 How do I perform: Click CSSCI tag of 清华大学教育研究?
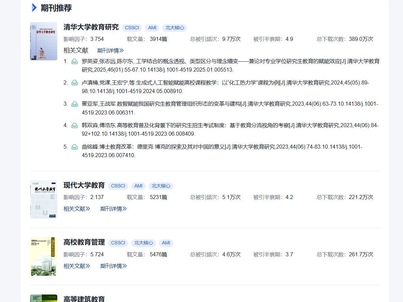click(x=132, y=28)
